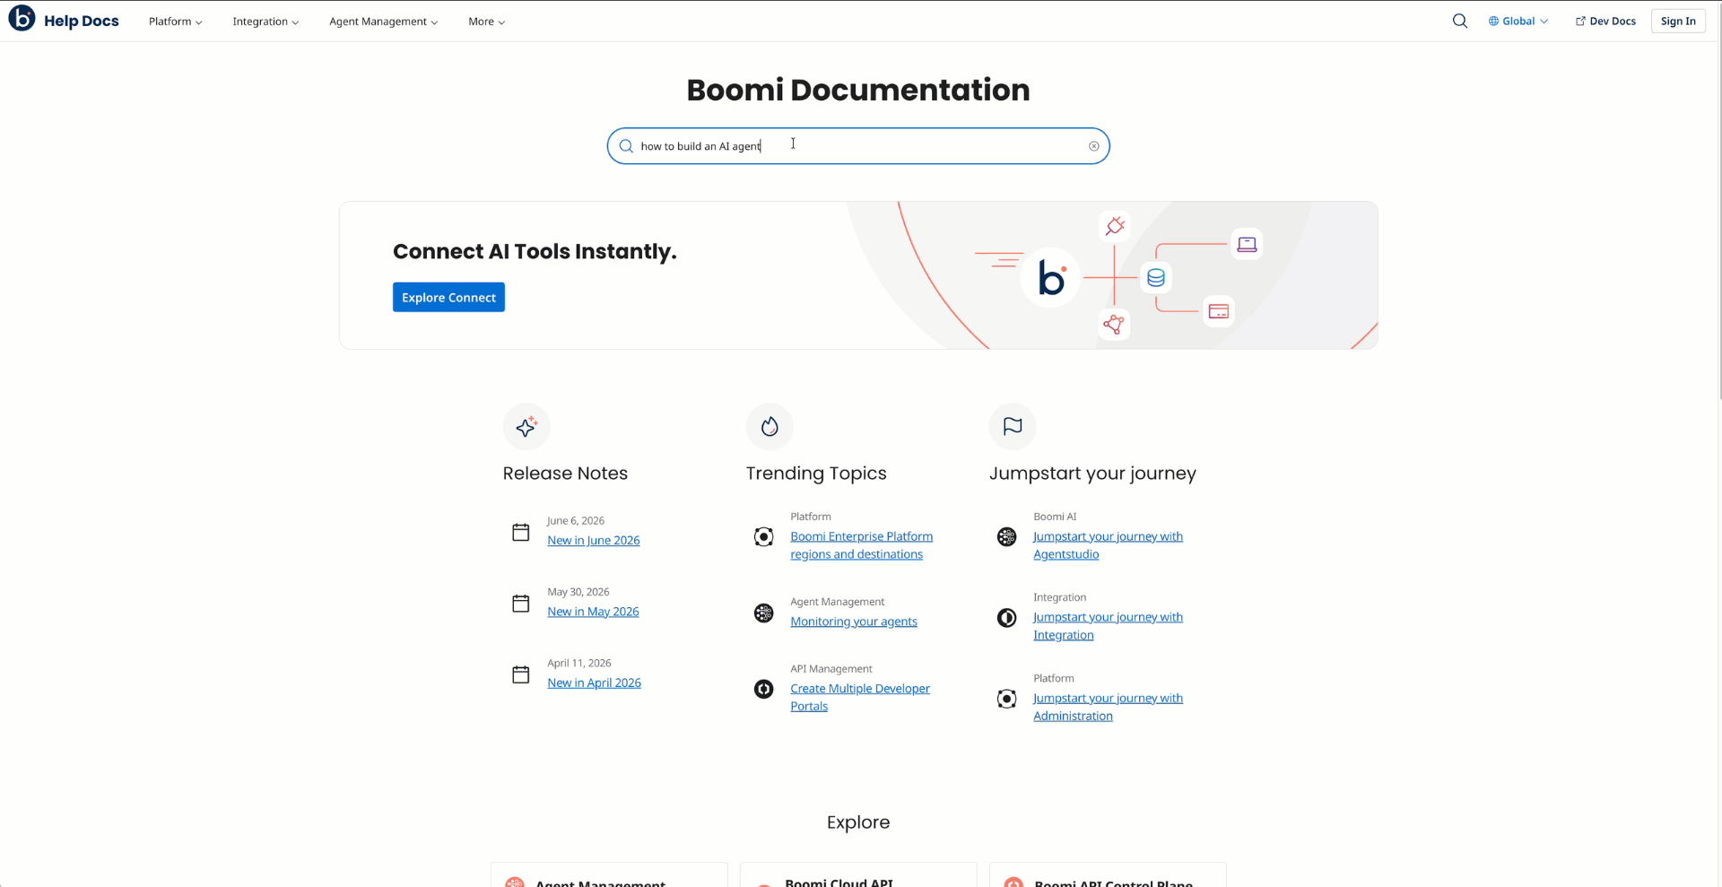Open Jumpstart your journey with Agentstudio

[1108, 545]
